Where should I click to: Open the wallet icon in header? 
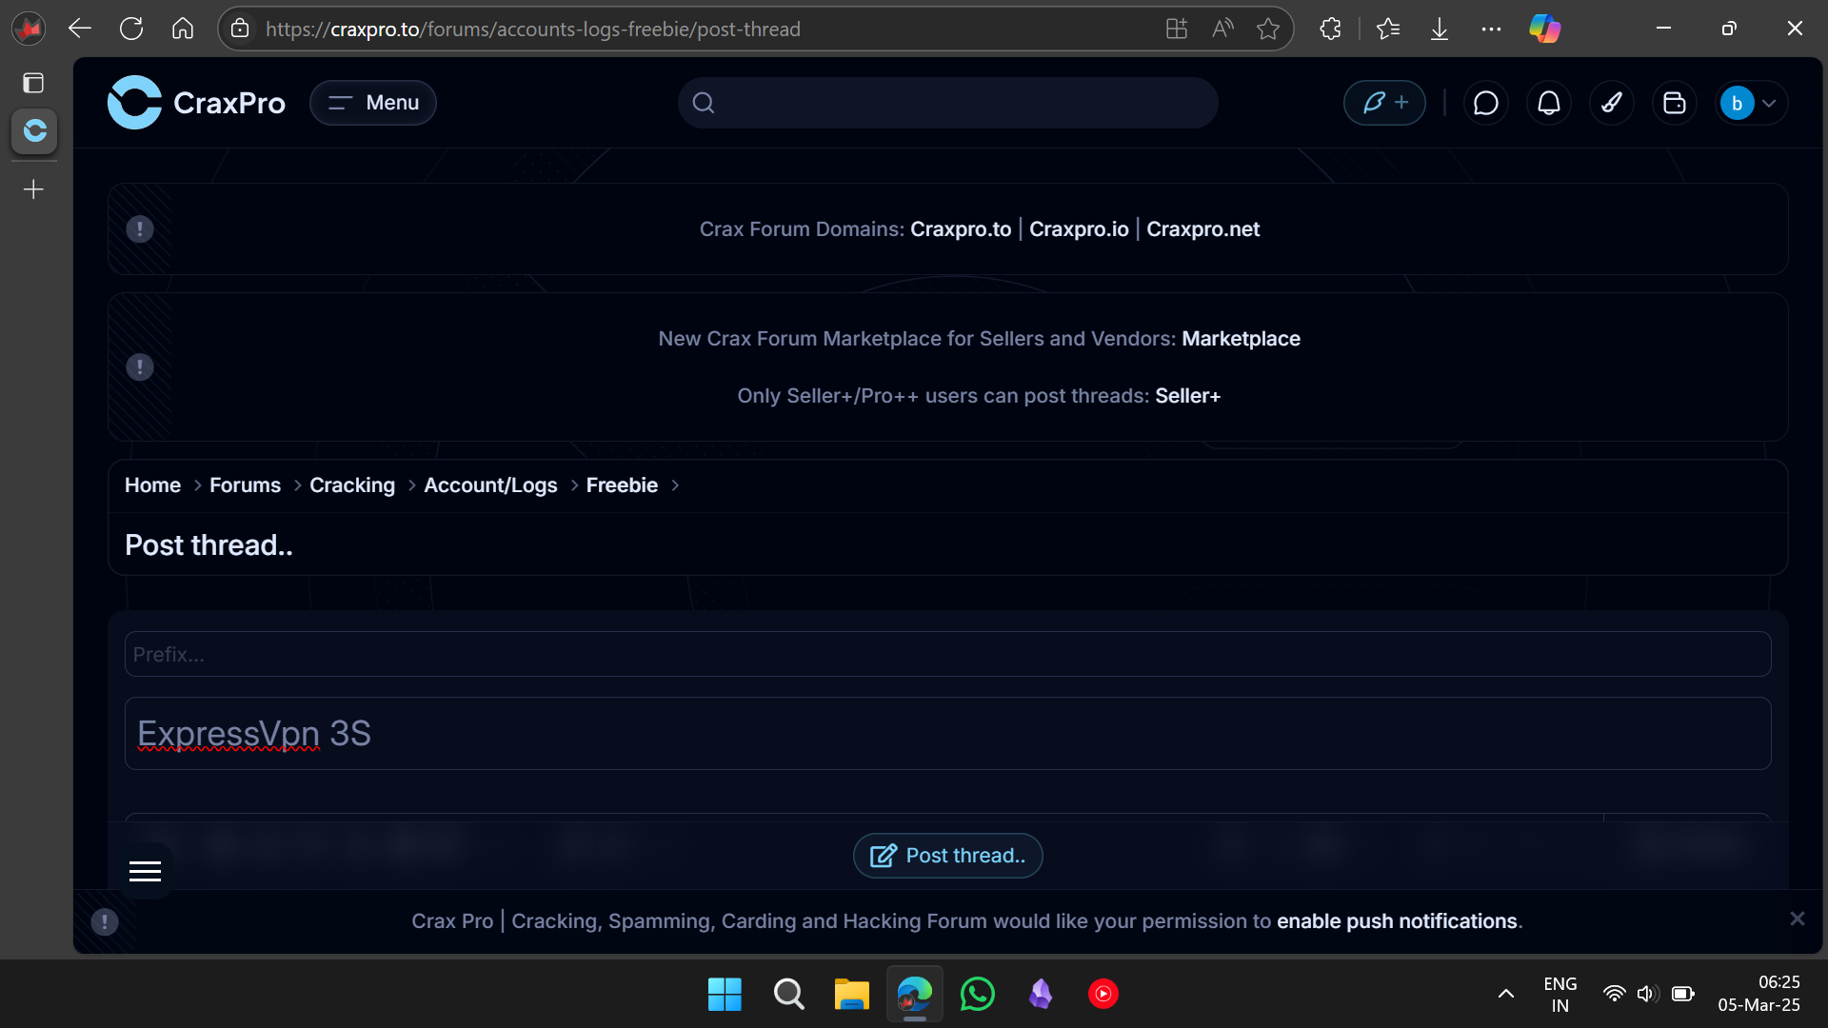(x=1675, y=103)
